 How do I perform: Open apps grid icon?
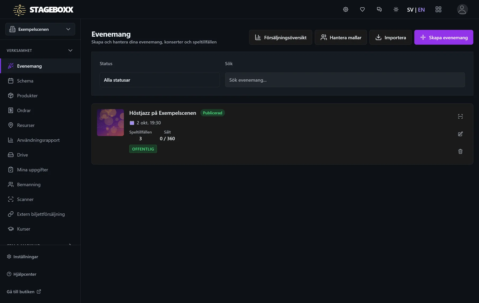click(438, 10)
